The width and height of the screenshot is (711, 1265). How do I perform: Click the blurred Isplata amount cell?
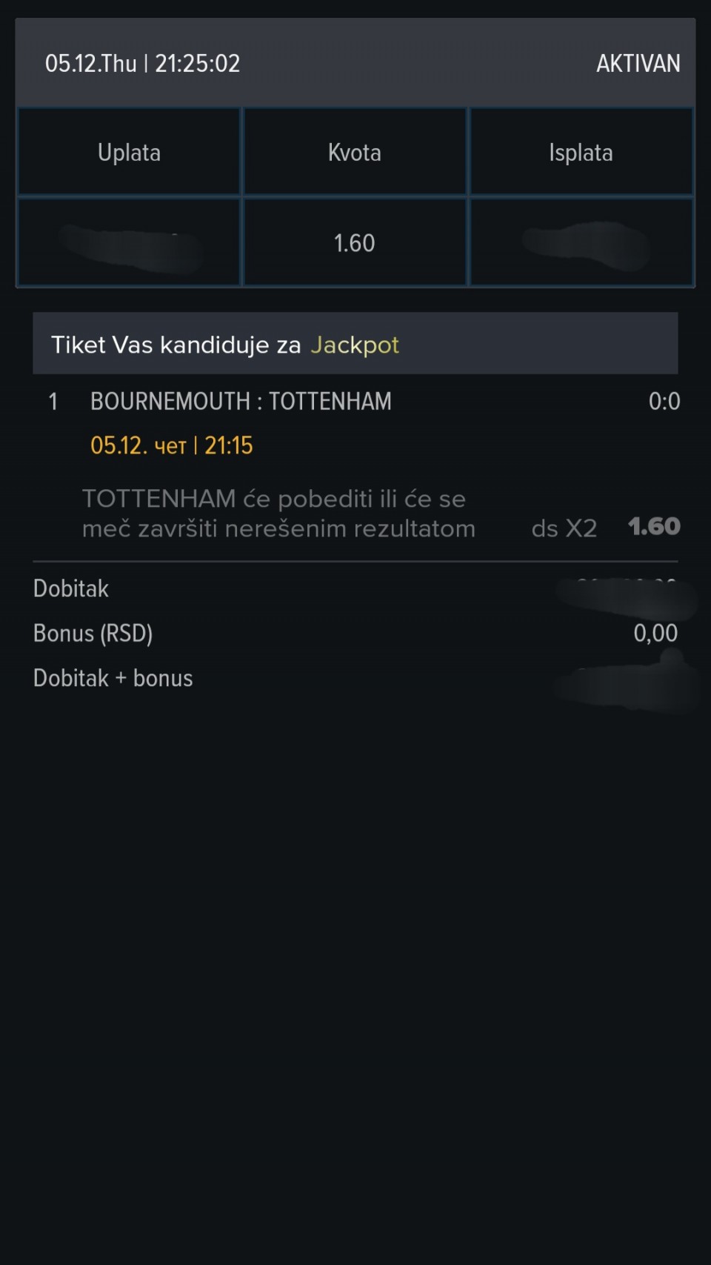[581, 243]
